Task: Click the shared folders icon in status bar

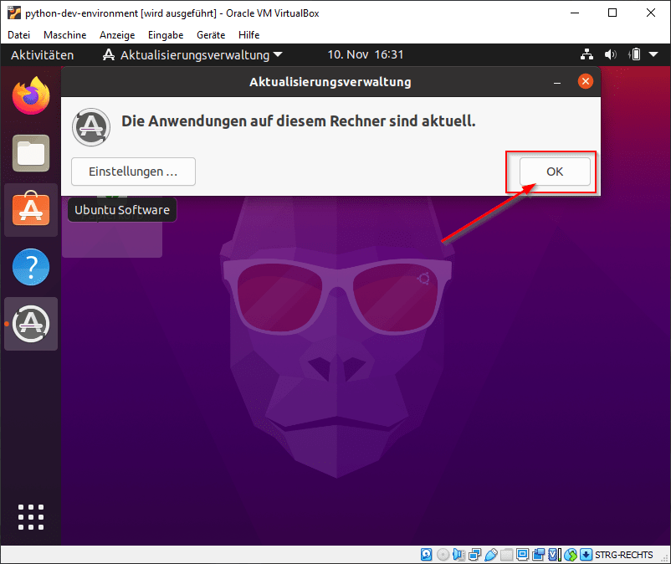Action: coord(505,554)
